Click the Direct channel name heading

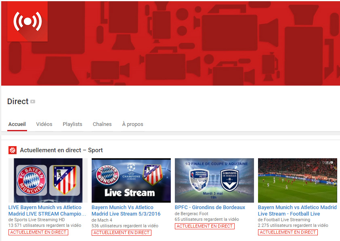(18, 101)
